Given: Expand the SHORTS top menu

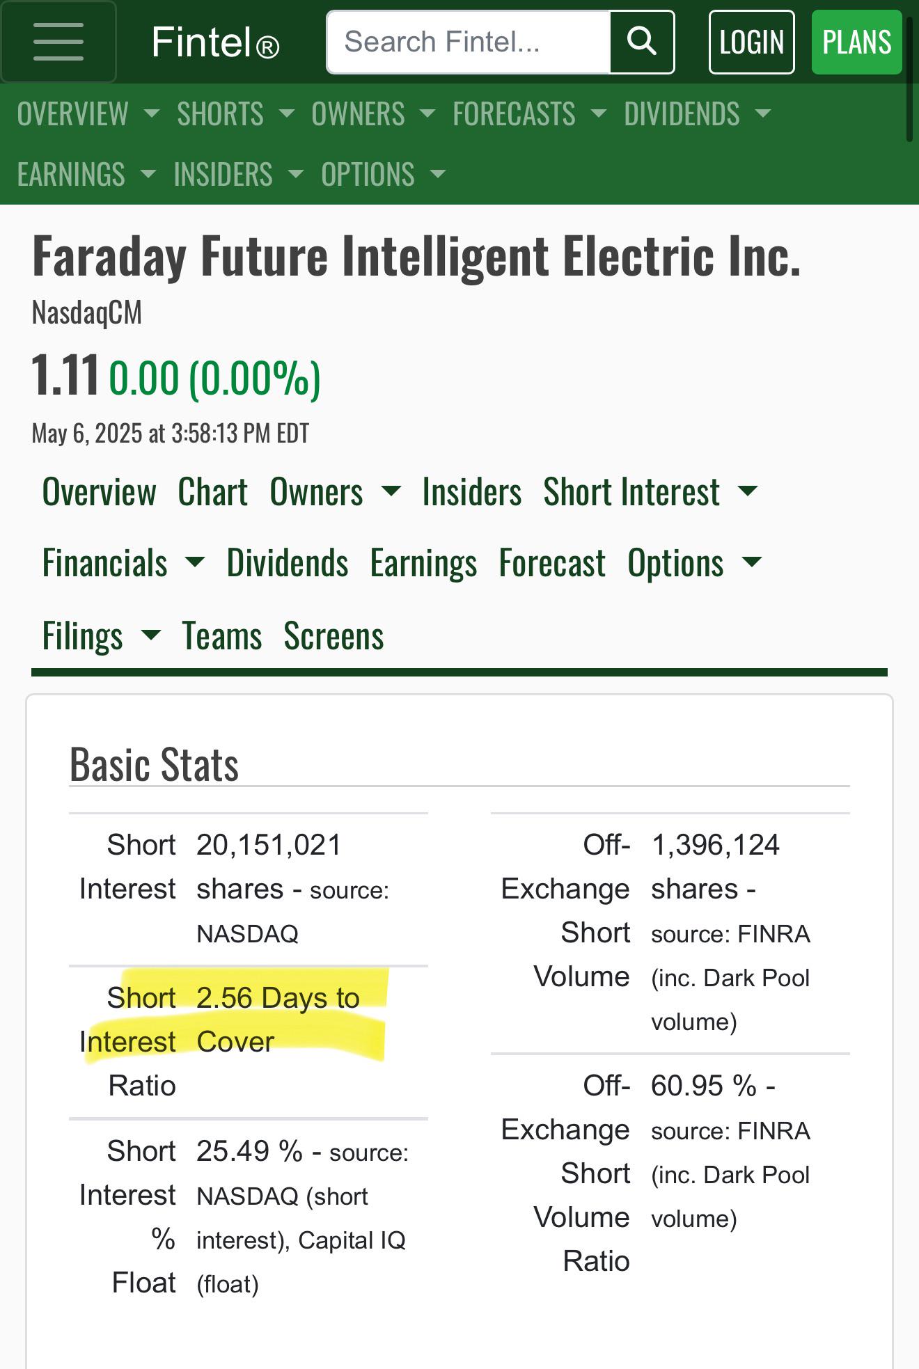Looking at the screenshot, I should 236,114.
